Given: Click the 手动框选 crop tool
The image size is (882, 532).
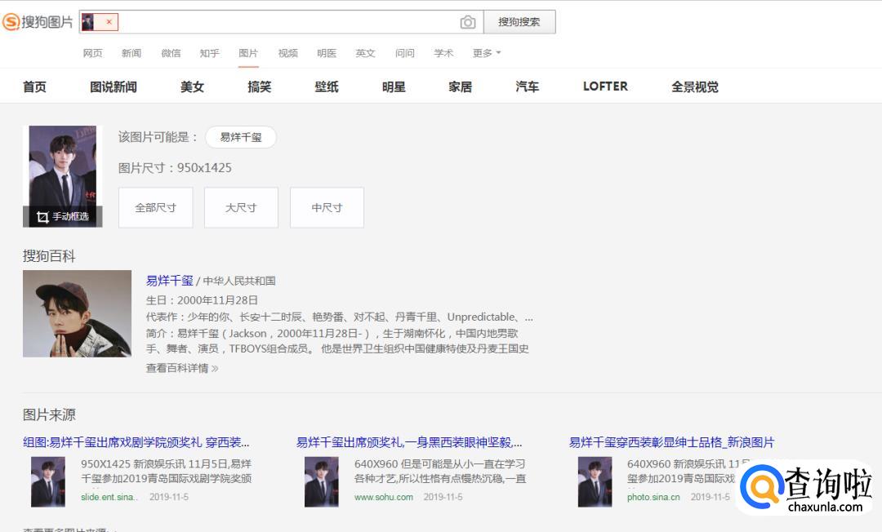Looking at the screenshot, I should coord(64,216).
